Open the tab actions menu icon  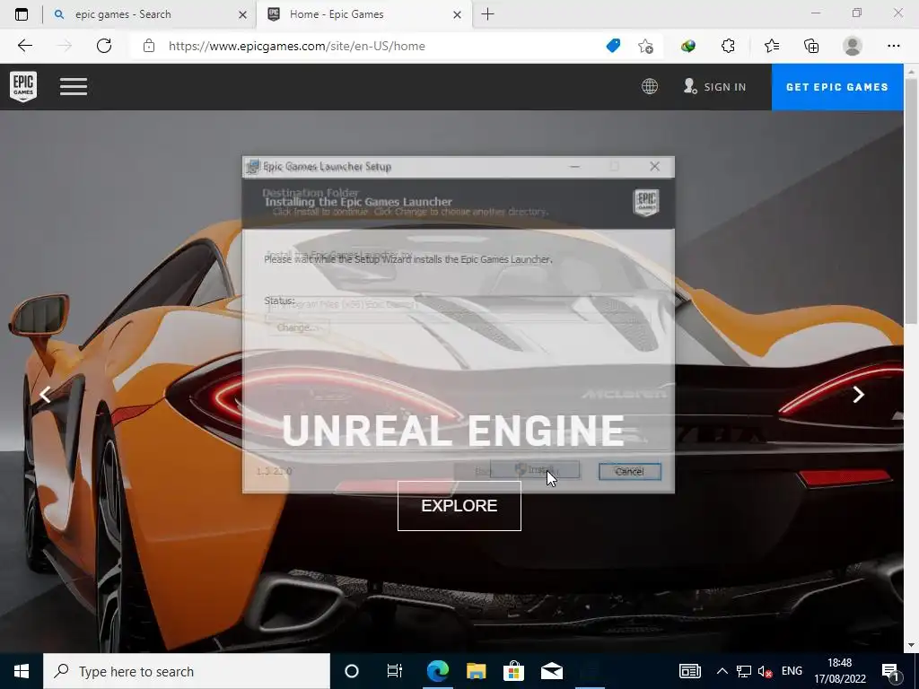click(22, 14)
